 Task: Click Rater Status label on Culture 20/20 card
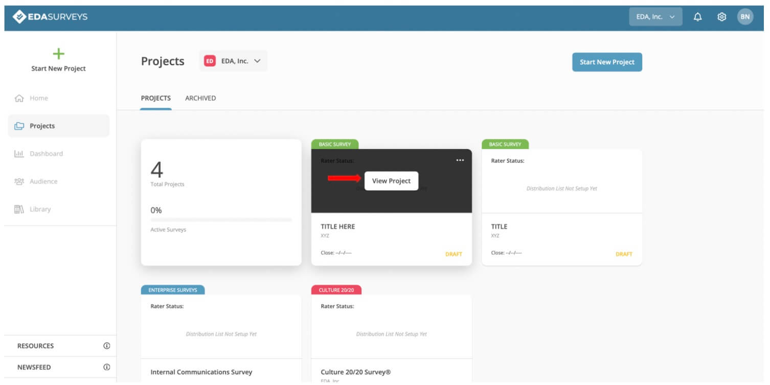click(337, 306)
